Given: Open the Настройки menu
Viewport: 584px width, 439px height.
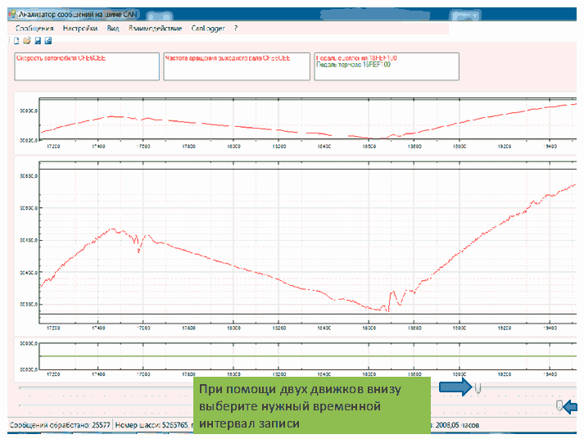Looking at the screenshot, I should [x=80, y=28].
